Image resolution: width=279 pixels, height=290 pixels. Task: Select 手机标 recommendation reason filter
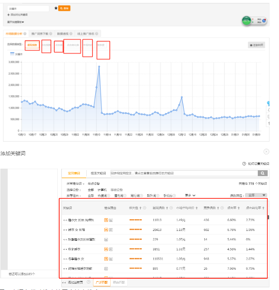[x=168, y=196]
